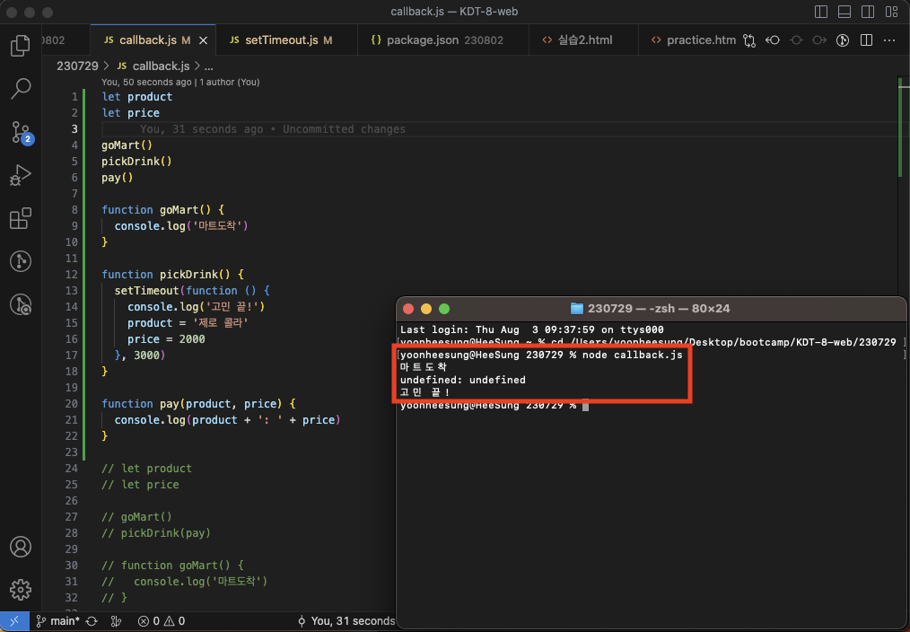Click the commented '// pickDrink(pay)' line
This screenshot has width=910, height=632.
[x=156, y=532]
